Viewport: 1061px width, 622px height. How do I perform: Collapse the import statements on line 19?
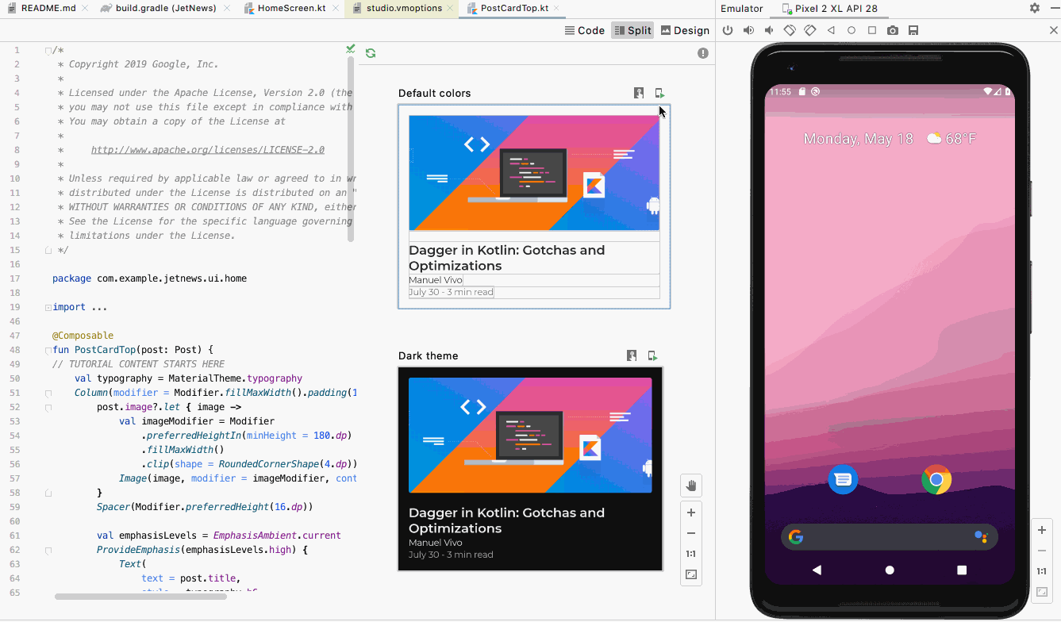point(48,307)
